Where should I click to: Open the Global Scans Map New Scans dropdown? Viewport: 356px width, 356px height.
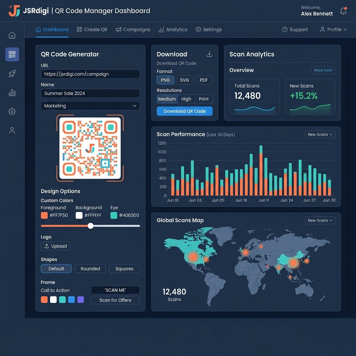pyautogui.click(x=320, y=220)
